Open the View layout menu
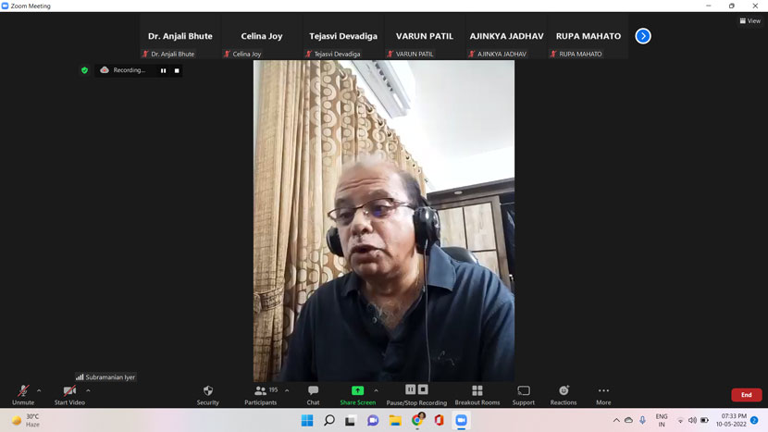Viewport: 768px width, 432px height. (749, 20)
